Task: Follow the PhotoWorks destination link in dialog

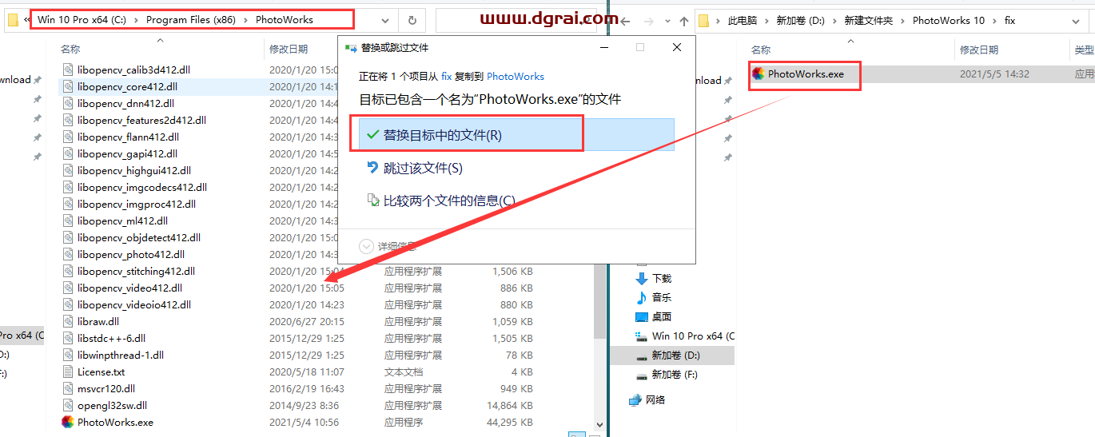Action: pyautogui.click(x=516, y=77)
